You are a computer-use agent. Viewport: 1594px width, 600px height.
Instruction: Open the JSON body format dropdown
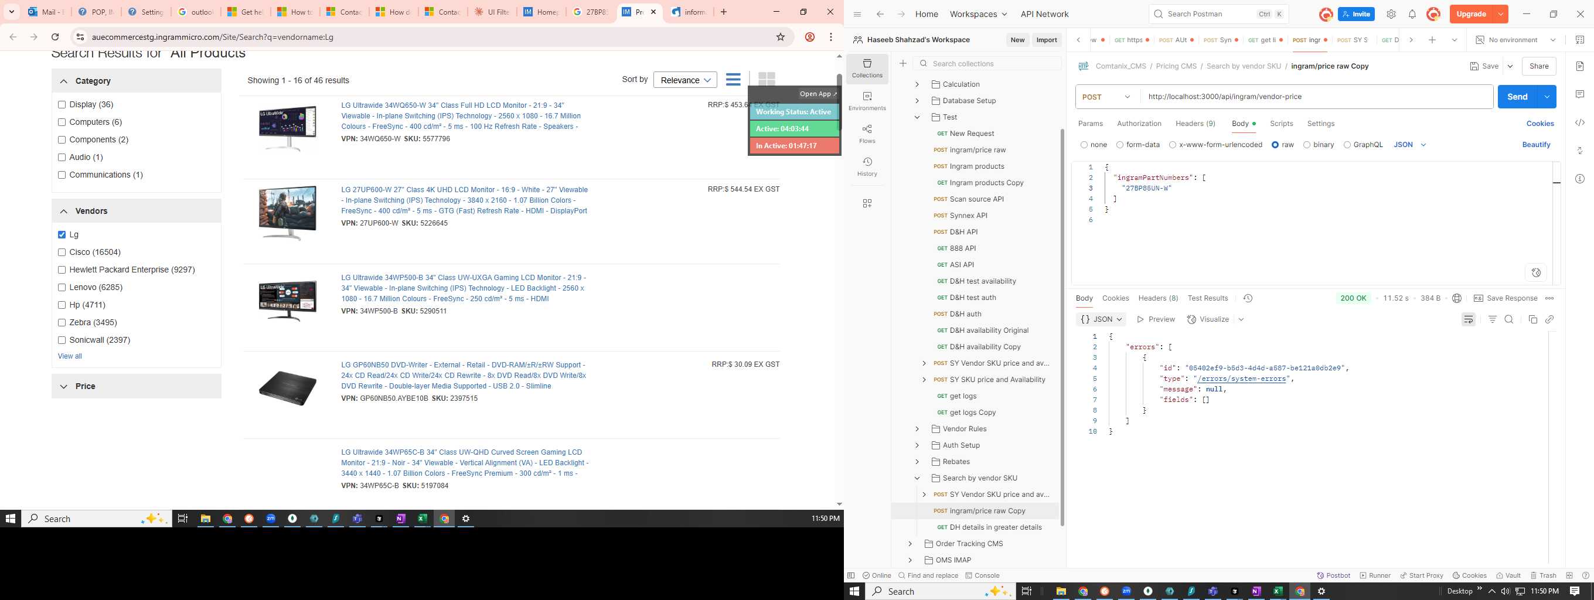[1409, 145]
